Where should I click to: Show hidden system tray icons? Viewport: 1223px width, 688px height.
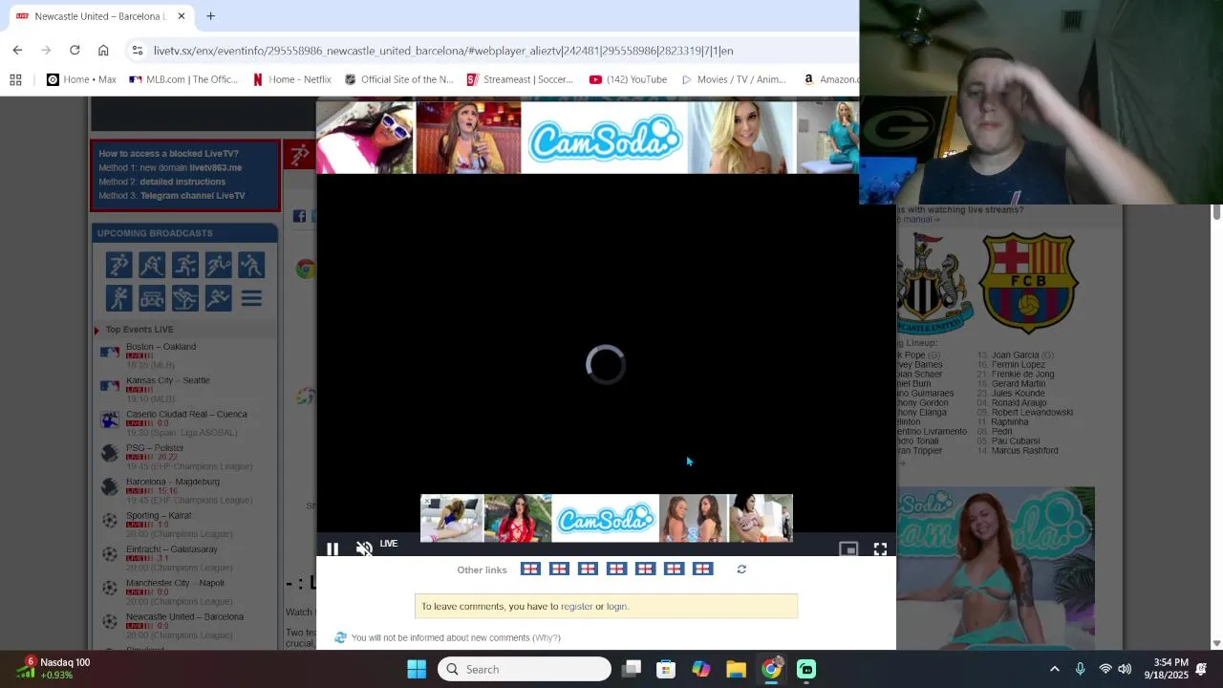1055,669
